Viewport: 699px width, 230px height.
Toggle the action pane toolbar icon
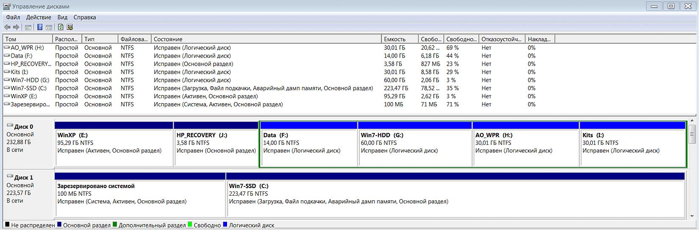(x=49, y=27)
